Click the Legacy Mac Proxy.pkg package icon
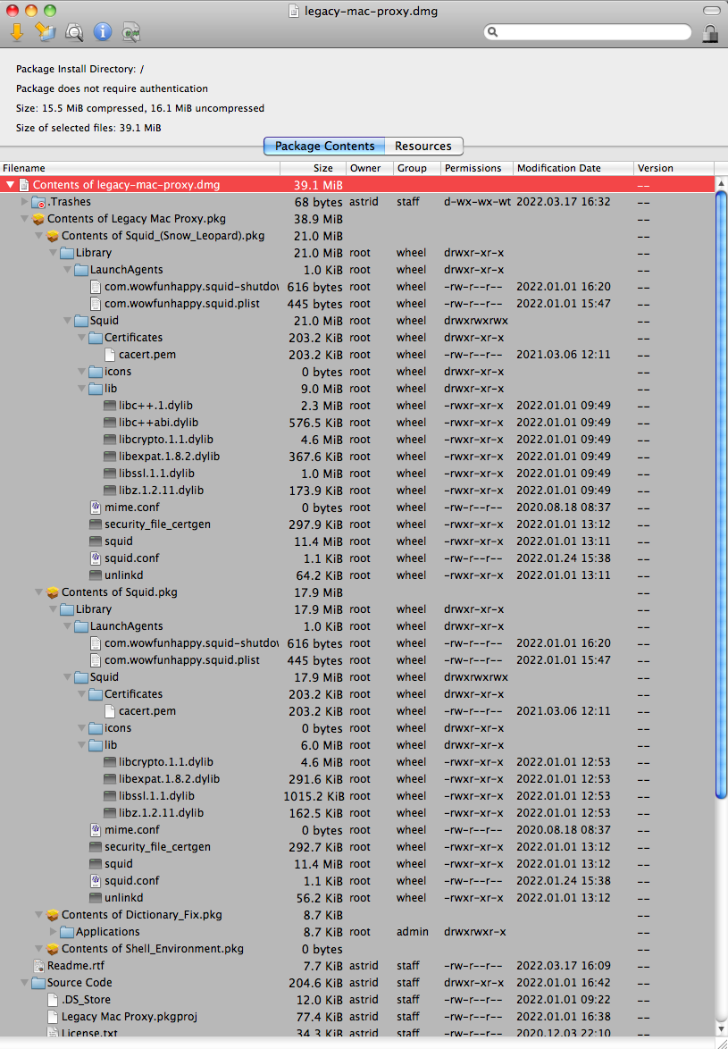The height and width of the screenshot is (1049, 728). tap(38, 219)
